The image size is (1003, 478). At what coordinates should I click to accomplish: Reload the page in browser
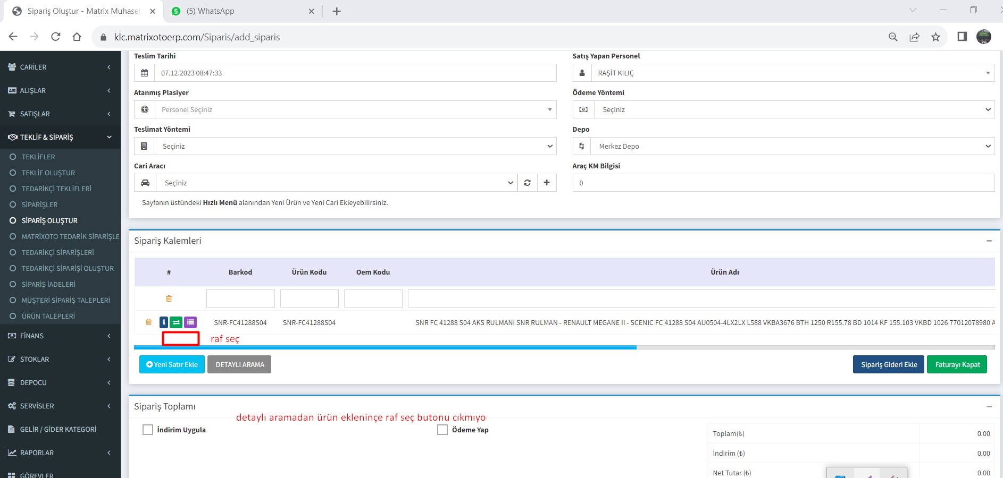(55, 37)
